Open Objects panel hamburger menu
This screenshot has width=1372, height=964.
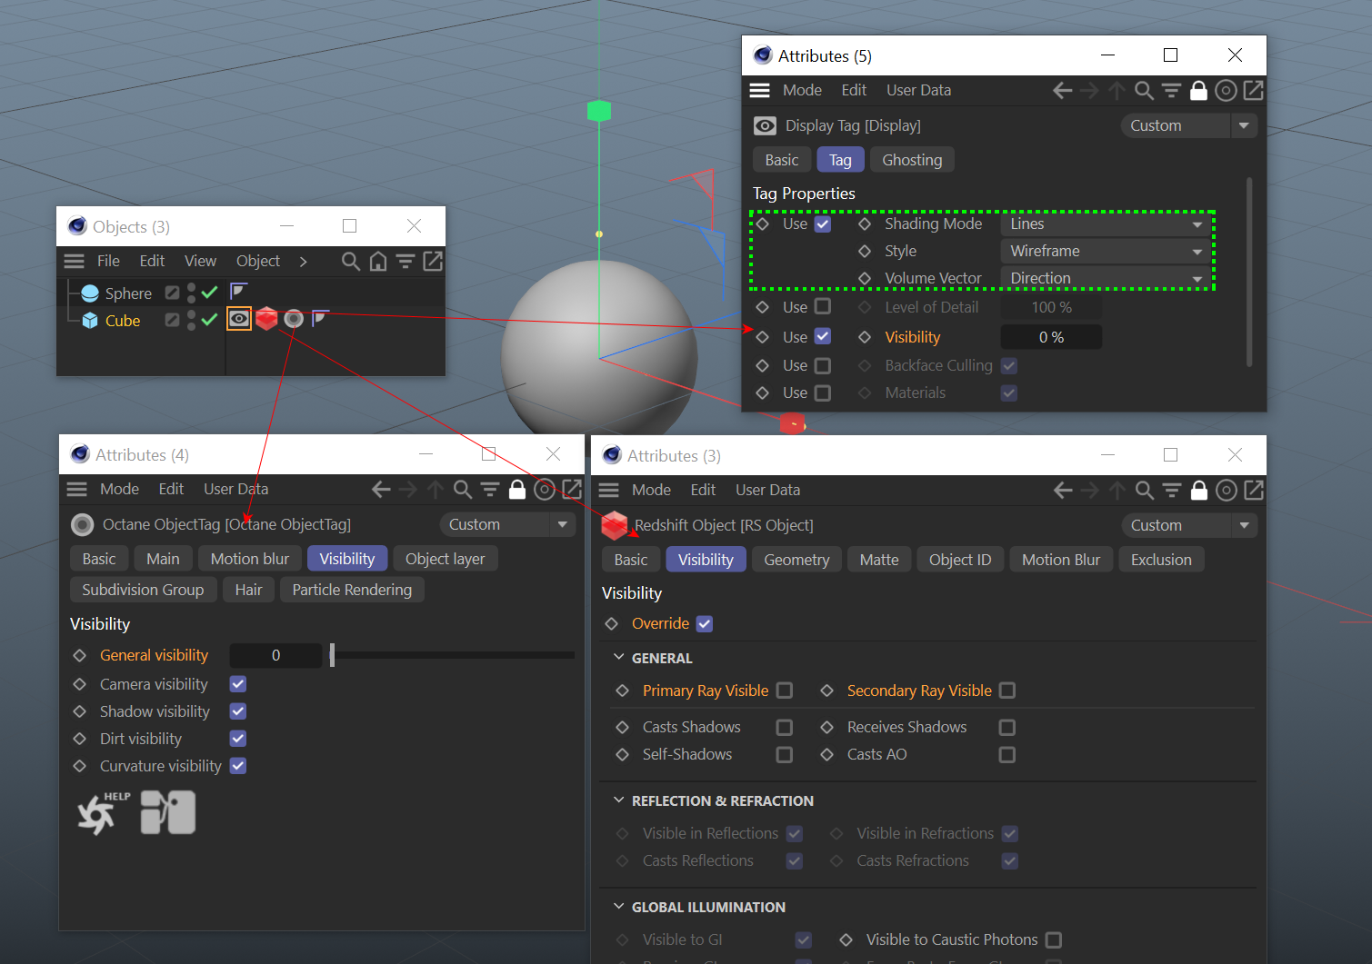(x=75, y=261)
